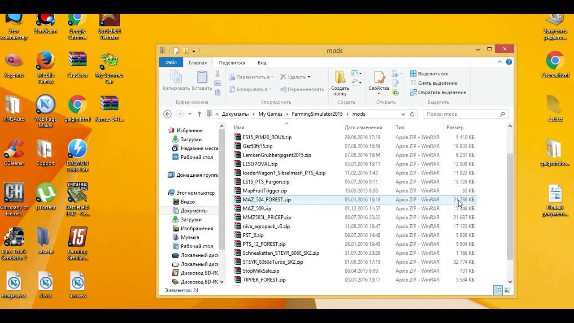The height and width of the screenshot is (323, 574).
Task: Expand the address bar history dropdown
Action: (x=403, y=114)
